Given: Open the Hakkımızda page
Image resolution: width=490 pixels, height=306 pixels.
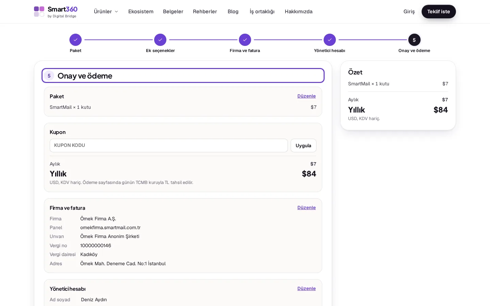Looking at the screenshot, I should (299, 12).
